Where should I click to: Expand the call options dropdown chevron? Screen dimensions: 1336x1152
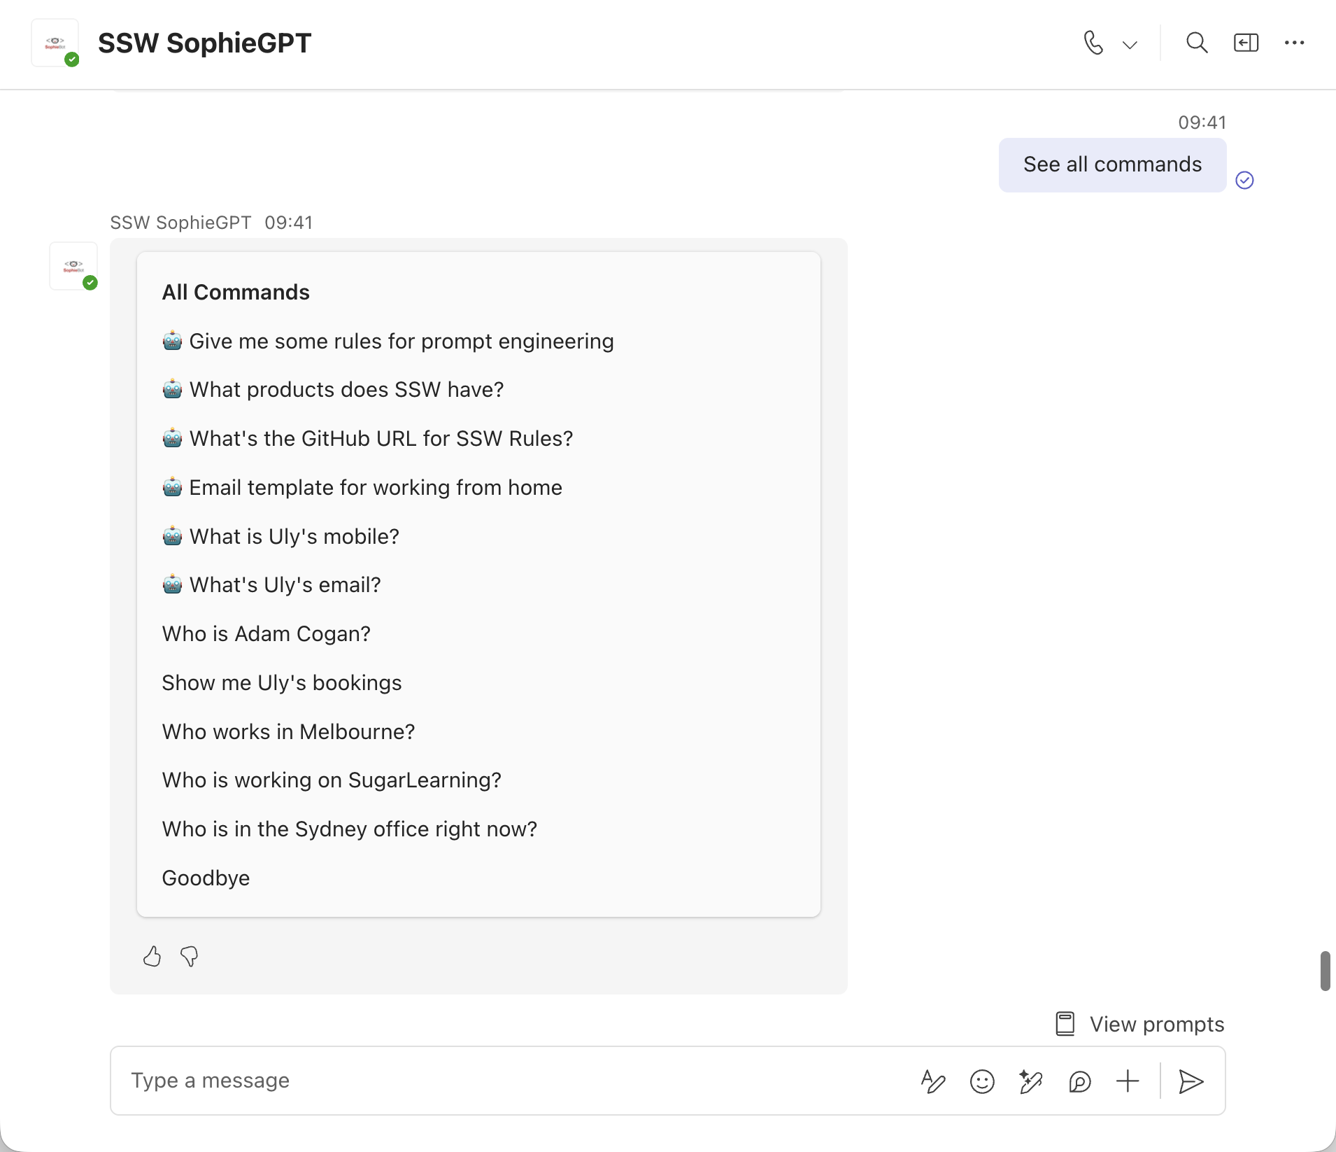click(x=1130, y=45)
